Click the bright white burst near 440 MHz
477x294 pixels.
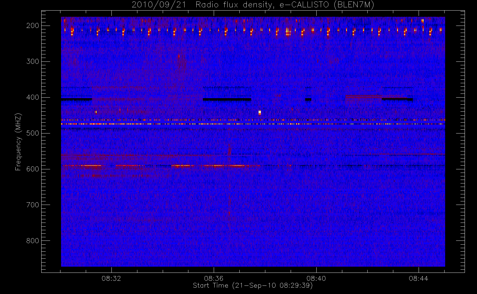[260, 112]
